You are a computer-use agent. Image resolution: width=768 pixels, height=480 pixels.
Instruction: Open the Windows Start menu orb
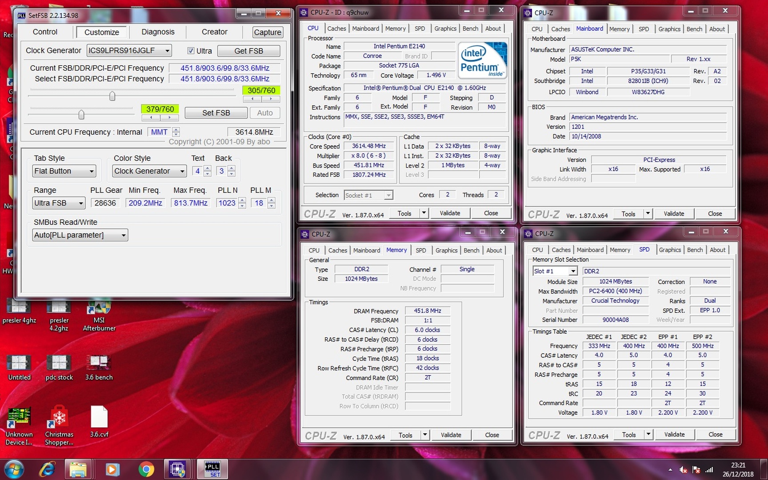pos(14,469)
